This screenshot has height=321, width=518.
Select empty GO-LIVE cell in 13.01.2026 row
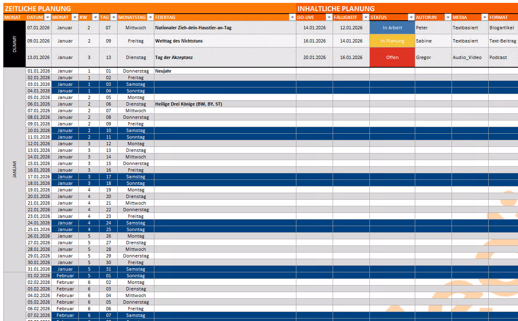pos(315,150)
